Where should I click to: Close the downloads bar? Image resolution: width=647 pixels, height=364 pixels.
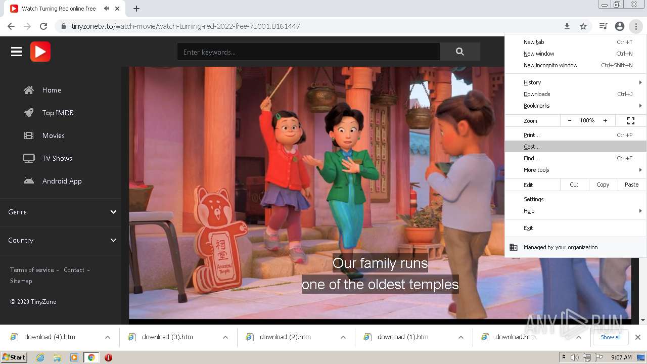[x=638, y=337]
